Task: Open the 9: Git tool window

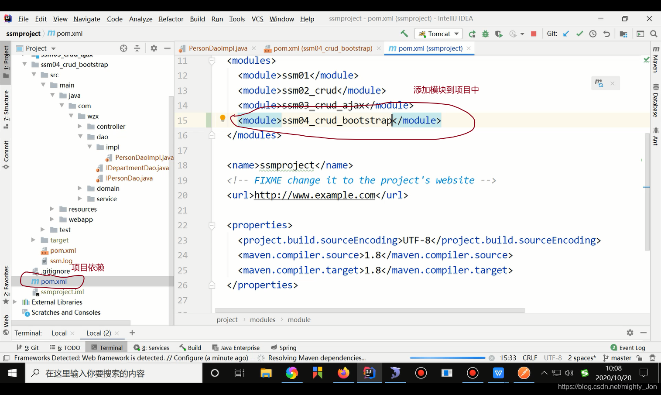Action: pyautogui.click(x=27, y=347)
